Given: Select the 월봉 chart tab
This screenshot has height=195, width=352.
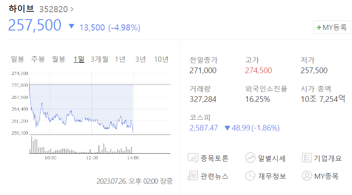Looking at the screenshot, I should tap(58, 59).
